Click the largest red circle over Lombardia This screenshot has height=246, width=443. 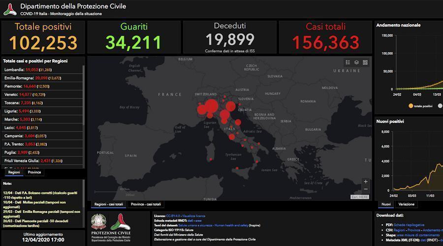tap(211, 106)
